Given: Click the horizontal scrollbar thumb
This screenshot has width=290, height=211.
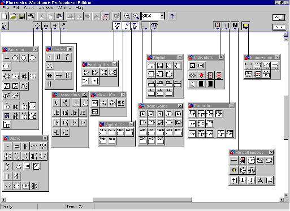Looking at the screenshot, I should click(142, 200).
